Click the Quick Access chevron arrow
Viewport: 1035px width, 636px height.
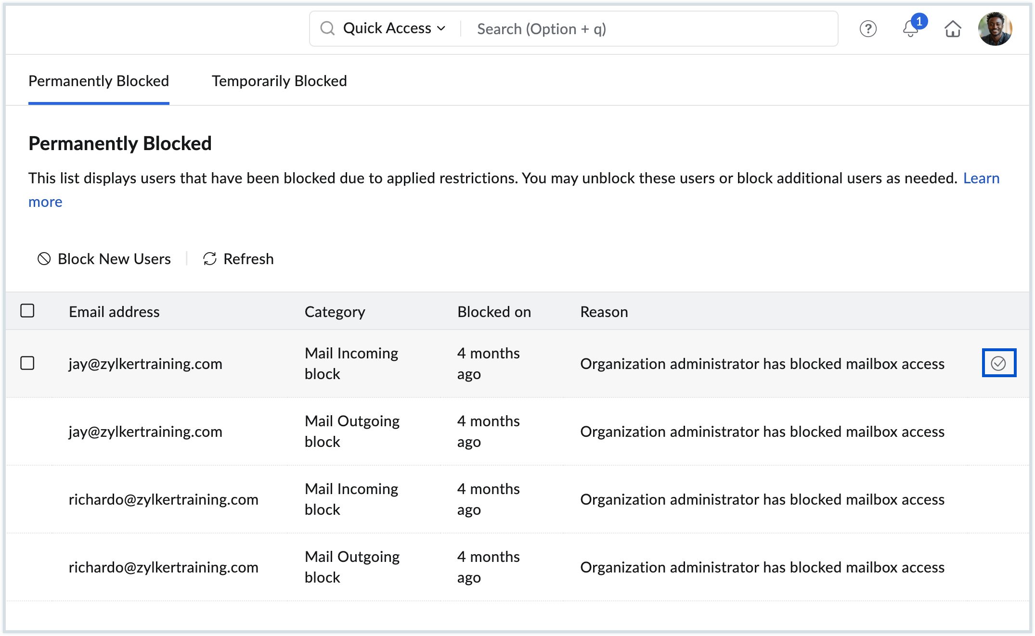(x=441, y=28)
